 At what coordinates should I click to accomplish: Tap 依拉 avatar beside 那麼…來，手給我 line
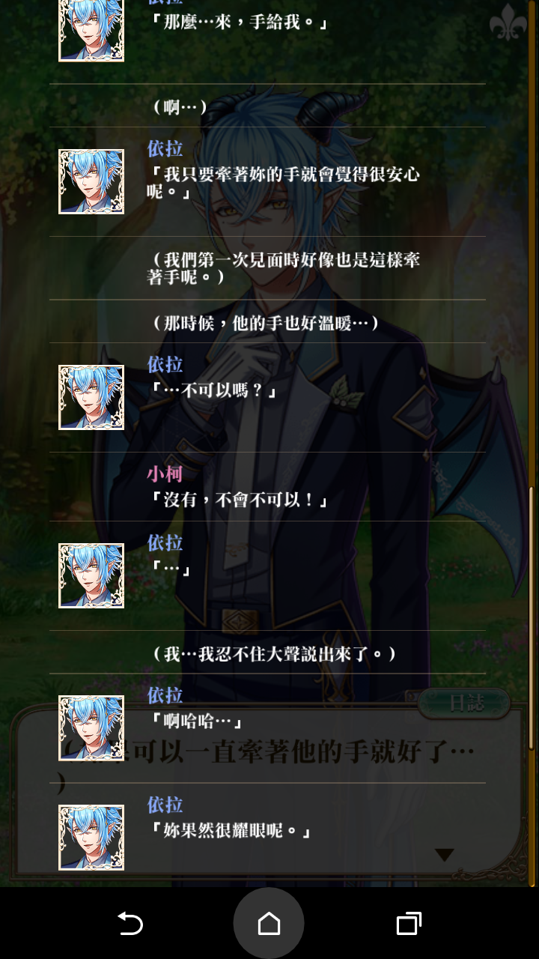tap(91, 30)
